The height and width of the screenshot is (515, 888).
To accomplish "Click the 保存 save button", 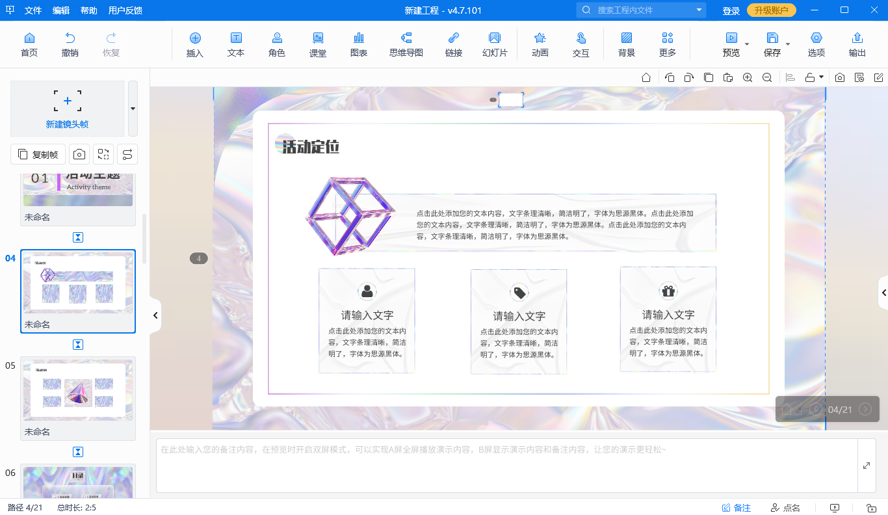I will pos(772,45).
